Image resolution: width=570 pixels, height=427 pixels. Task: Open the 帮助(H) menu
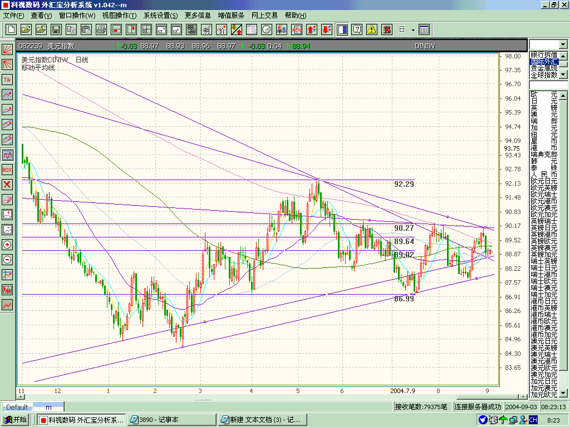tap(296, 15)
